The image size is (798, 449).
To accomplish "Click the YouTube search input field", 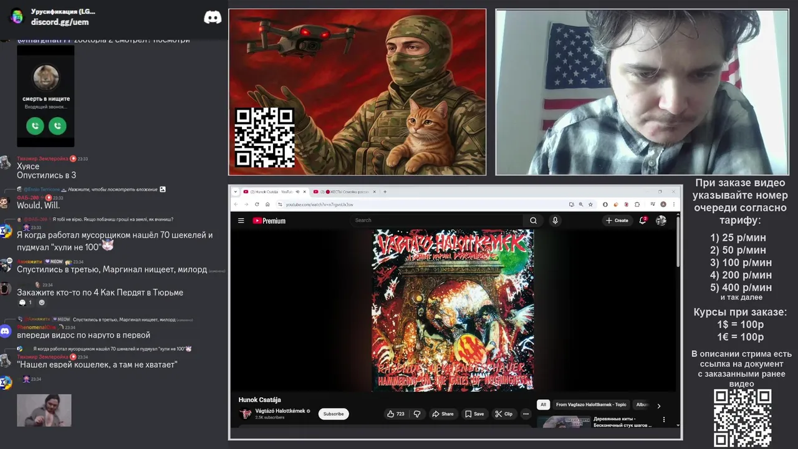I will pos(436,220).
